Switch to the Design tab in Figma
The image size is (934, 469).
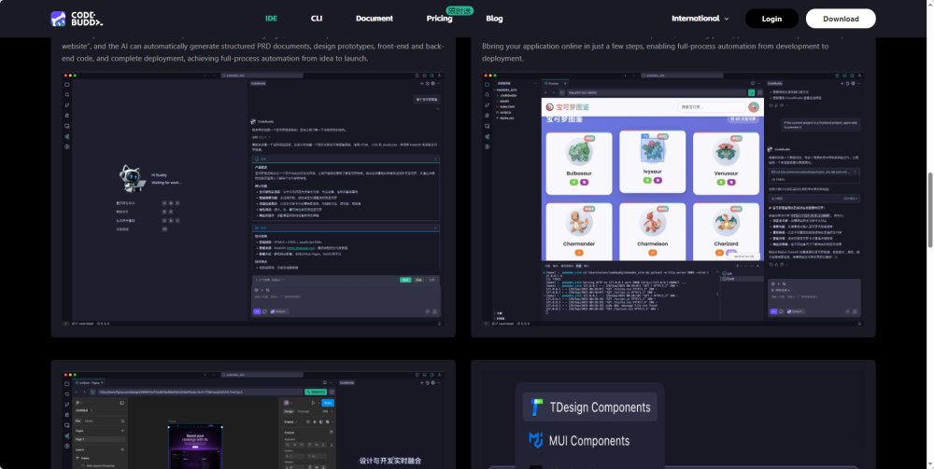click(289, 411)
